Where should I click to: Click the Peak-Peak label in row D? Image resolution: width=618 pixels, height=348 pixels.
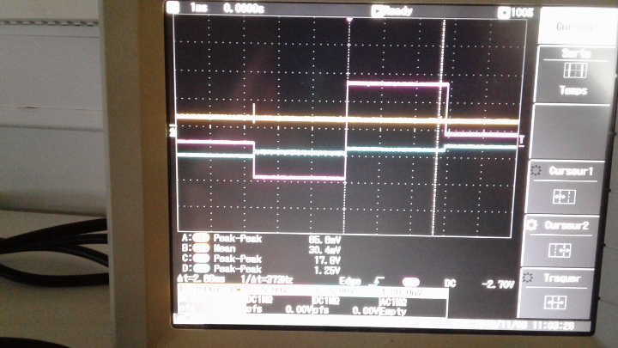[x=237, y=269]
